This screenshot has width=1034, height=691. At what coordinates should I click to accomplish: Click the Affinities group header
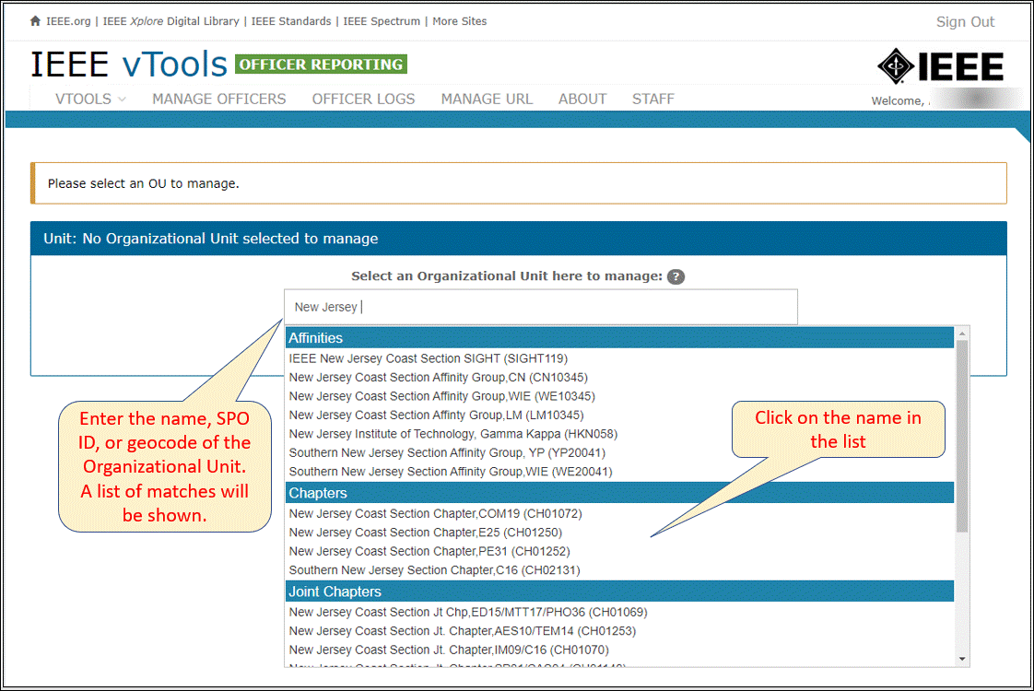(620, 338)
